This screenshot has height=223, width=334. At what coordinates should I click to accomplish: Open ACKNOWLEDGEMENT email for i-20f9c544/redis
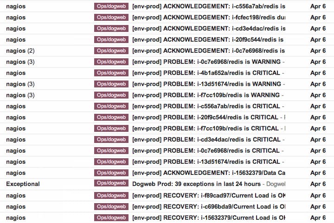(x=167, y=39)
